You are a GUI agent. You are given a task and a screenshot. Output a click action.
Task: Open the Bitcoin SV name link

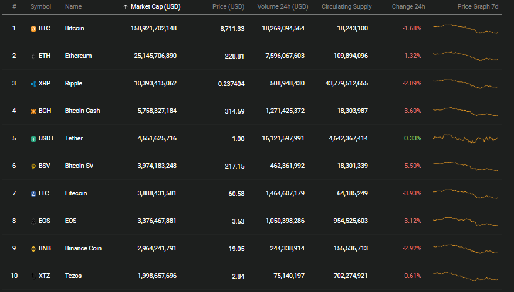(x=79, y=166)
